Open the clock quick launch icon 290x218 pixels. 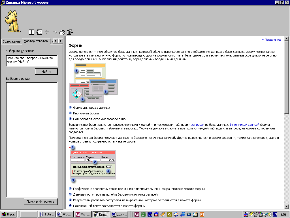pos(169,214)
